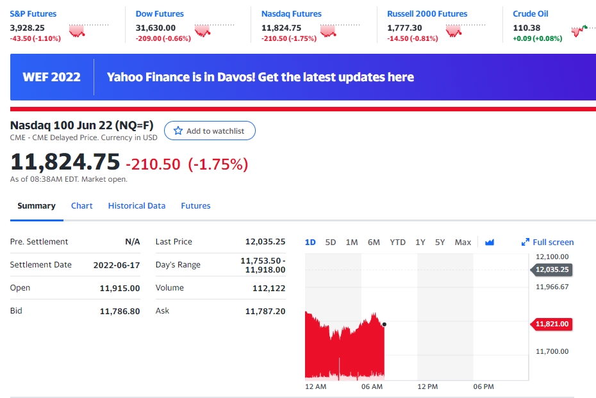
Task: Open the WEF 2022 Davos banner link
Action: 303,77
